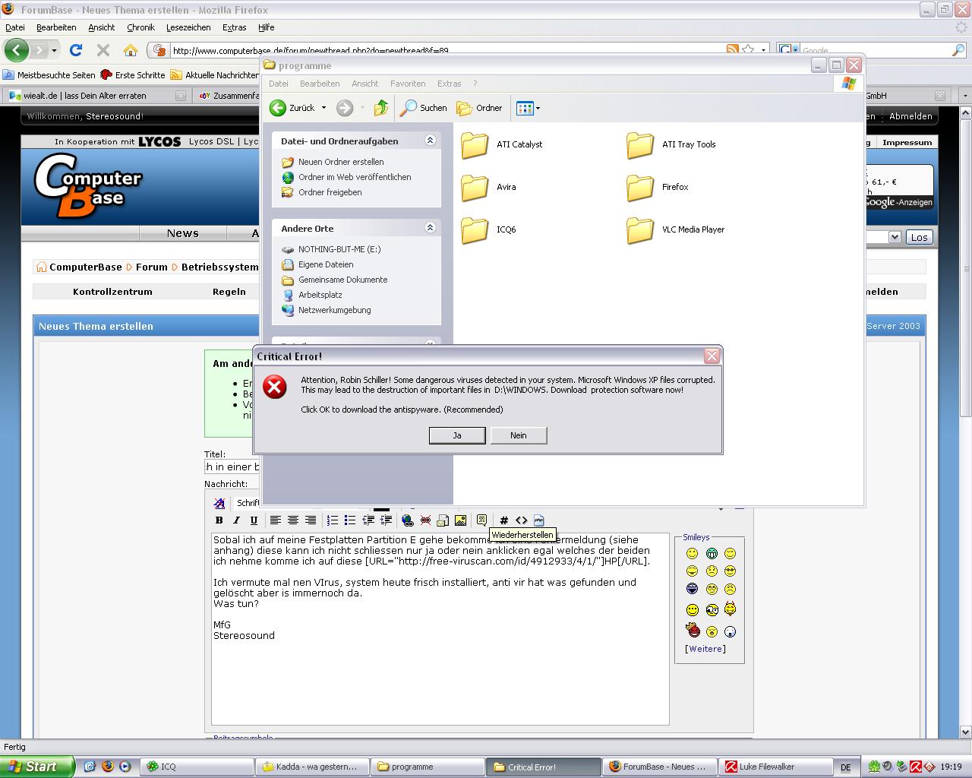Insert image icon in editor
This screenshot has width=972, height=778.
460,520
